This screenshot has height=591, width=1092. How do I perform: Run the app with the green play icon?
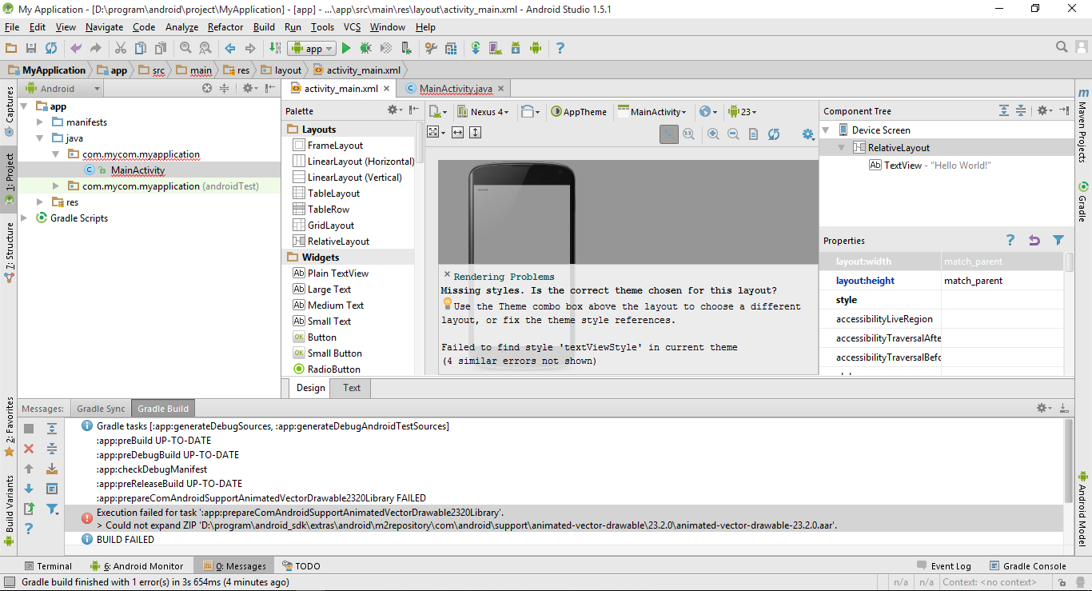[346, 48]
